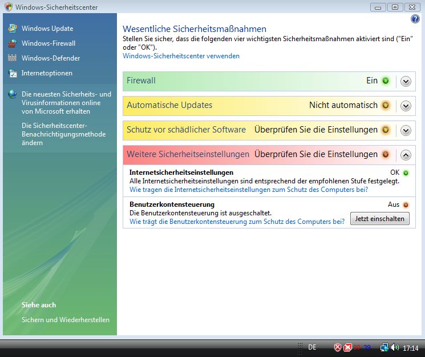
Task: Expand the Automatische Updates section
Action: 406,106
